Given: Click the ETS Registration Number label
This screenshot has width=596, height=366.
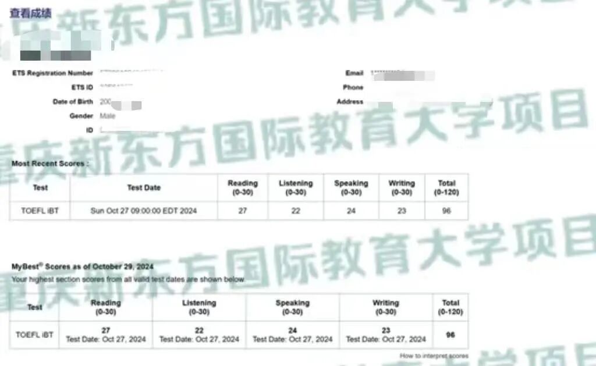Looking at the screenshot, I should 52,73.
